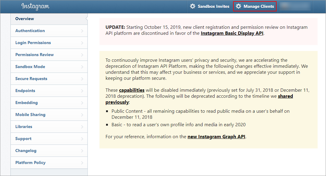Screen dimensions: 326x176
Task: Click the chevron next to Platform Policy
Action: [82, 163]
